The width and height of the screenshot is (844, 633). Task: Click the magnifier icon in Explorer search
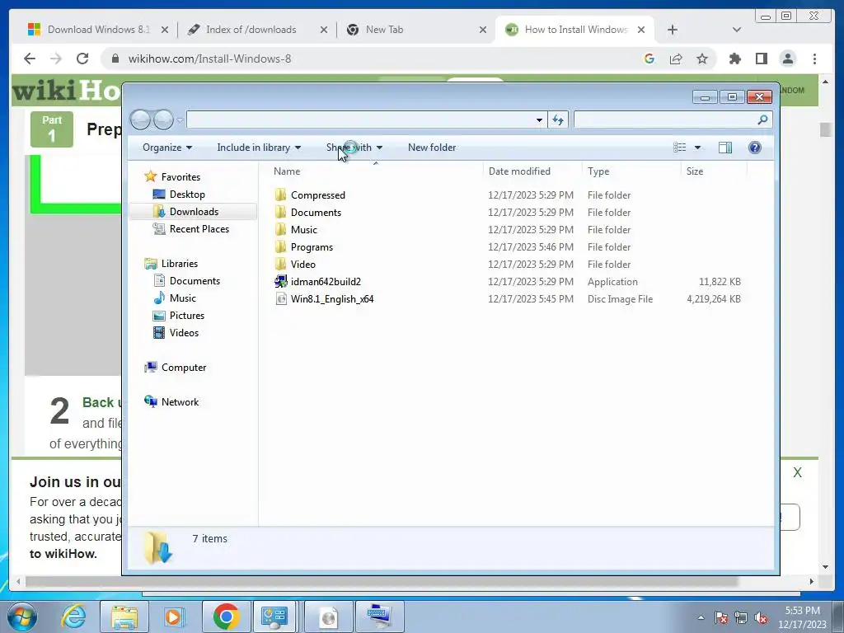pos(762,120)
